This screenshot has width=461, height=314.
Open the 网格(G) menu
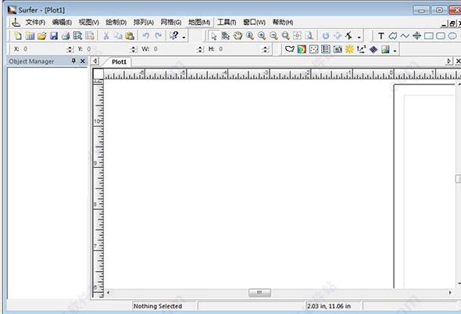(171, 23)
